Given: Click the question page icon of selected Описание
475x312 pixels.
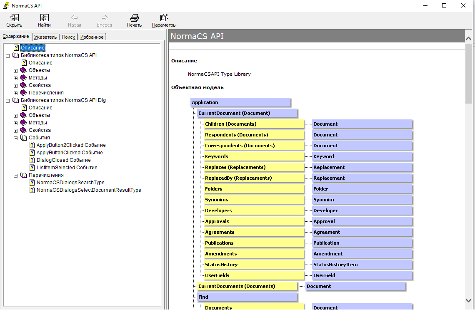Looking at the screenshot, I should pyautogui.click(x=16, y=48).
